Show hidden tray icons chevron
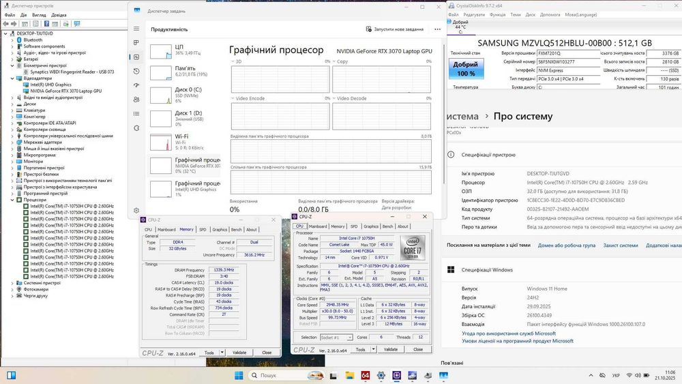The width and height of the screenshot is (682, 384). click(591, 375)
